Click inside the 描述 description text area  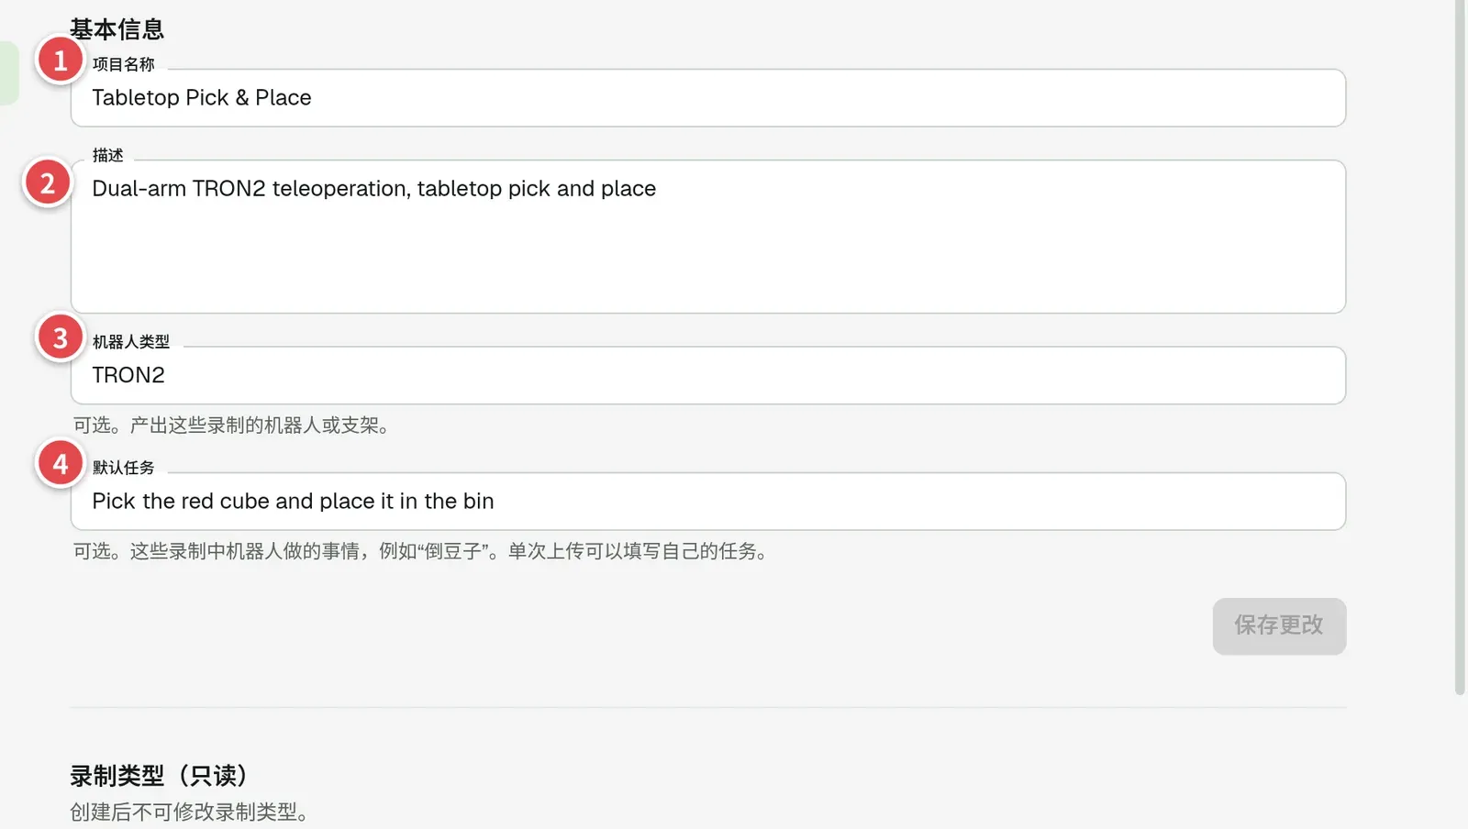coord(708,237)
